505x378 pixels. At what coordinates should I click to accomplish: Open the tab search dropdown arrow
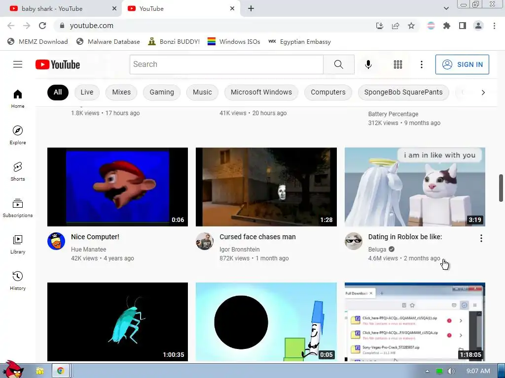(x=446, y=8)
